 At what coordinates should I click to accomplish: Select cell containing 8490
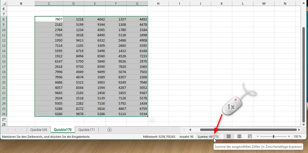tap(95, 35)
